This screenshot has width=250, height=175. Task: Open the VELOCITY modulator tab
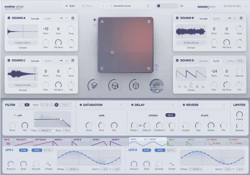click(x=24, y=142)
